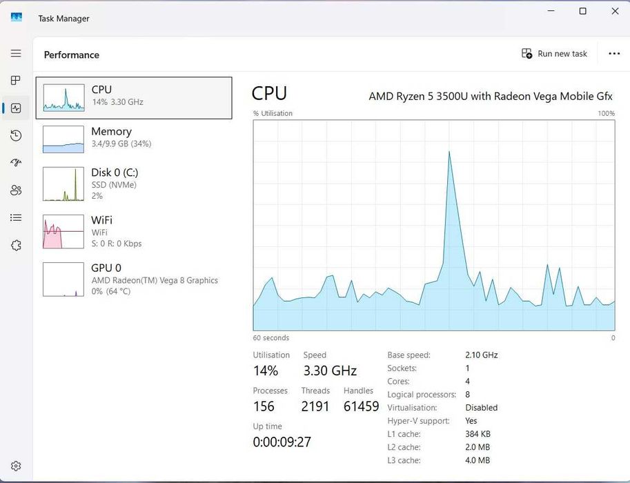Open the App history icon

16,136
